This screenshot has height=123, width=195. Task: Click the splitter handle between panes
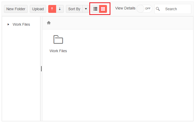[41, 69]
